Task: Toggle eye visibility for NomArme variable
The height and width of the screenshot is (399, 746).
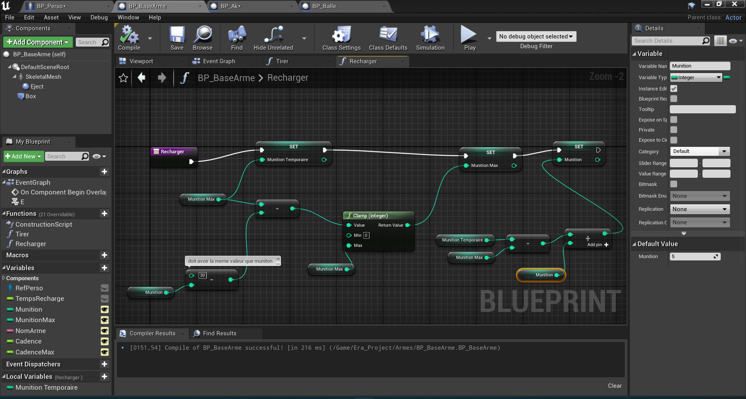Action: 105,331
